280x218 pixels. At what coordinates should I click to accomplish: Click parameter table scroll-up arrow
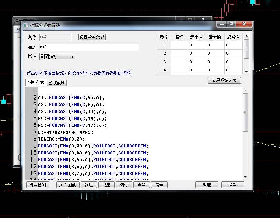coord(246,36)
